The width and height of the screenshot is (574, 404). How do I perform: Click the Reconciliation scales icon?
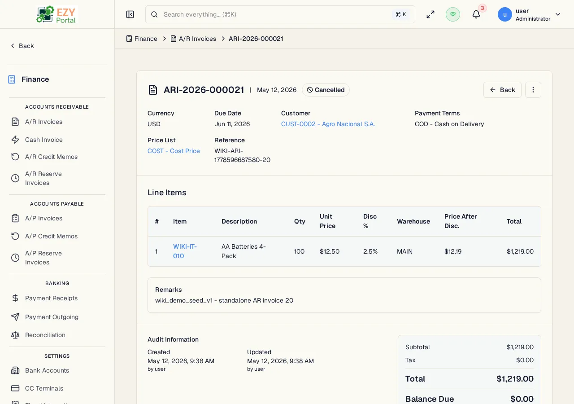click(x=15, y=335)
